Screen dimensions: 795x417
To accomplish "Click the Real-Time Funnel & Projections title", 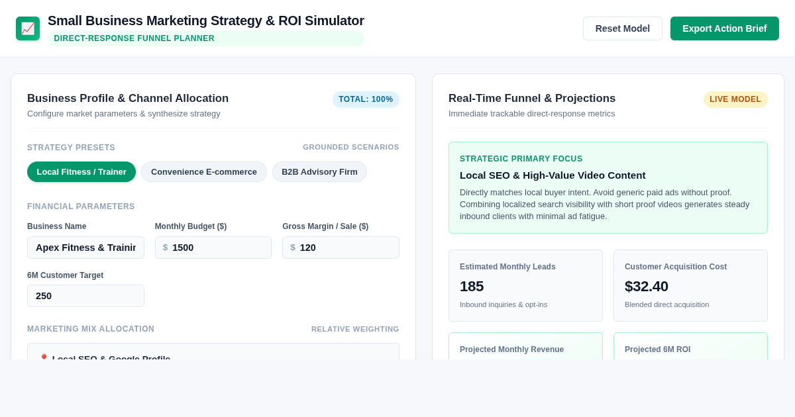I will [x=532, y=99].
